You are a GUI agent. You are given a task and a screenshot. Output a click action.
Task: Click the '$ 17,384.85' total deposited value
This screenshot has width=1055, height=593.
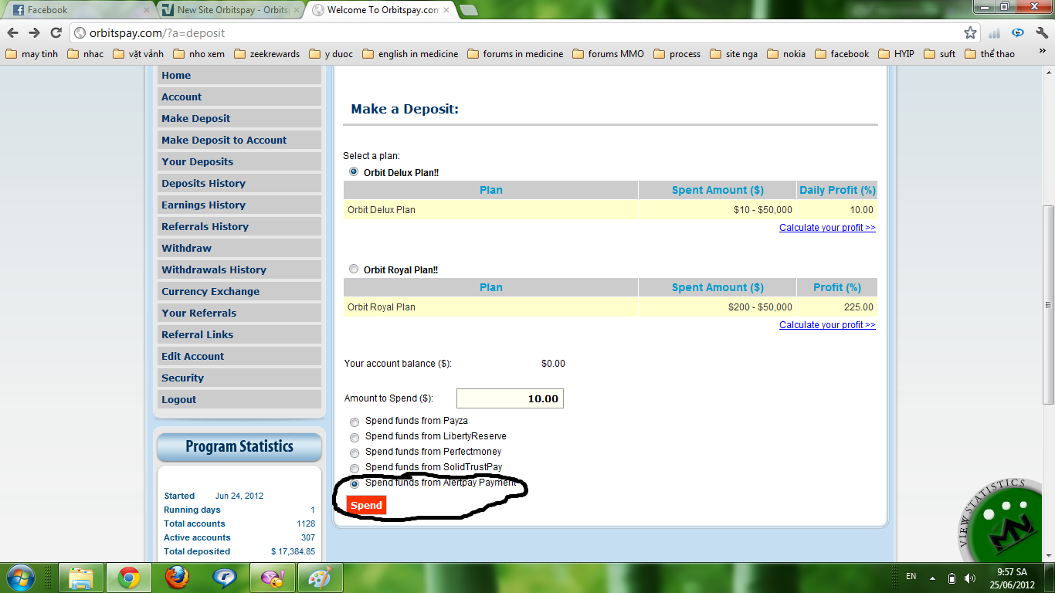pos(293,551)
